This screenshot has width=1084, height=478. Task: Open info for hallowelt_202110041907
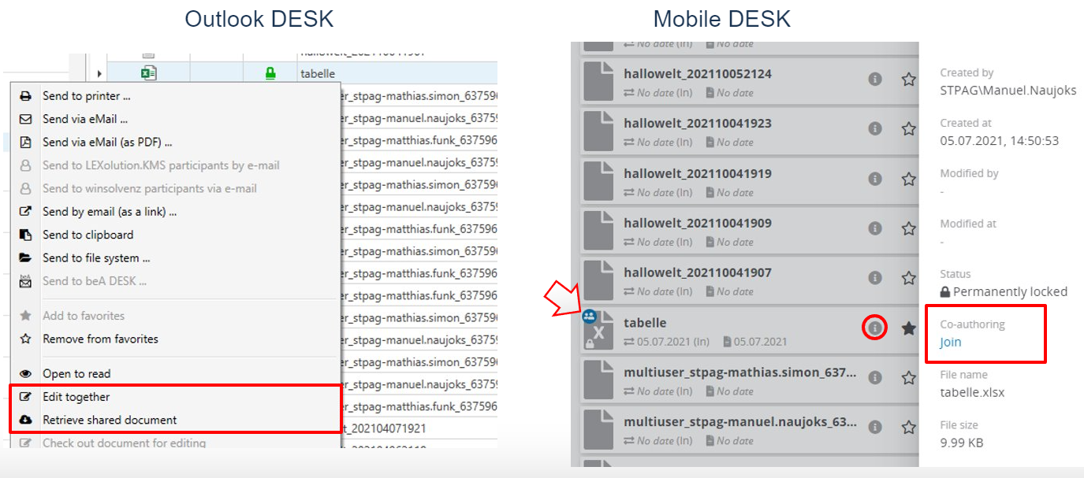coord(874,278)
